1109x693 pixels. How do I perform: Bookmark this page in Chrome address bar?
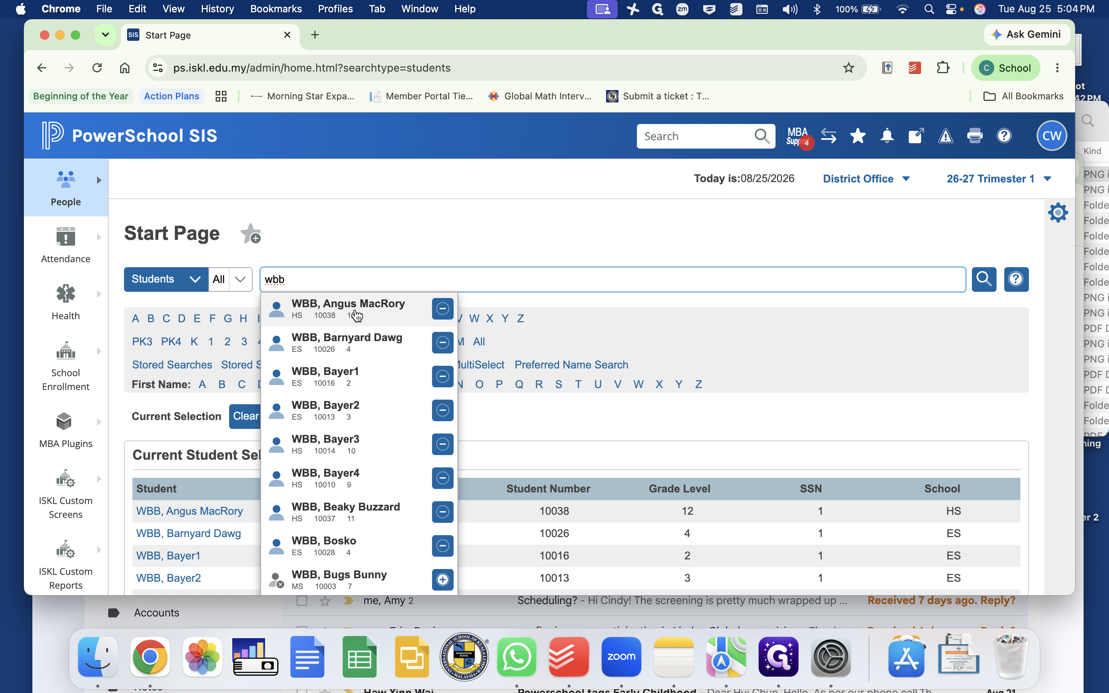[848, 68]
